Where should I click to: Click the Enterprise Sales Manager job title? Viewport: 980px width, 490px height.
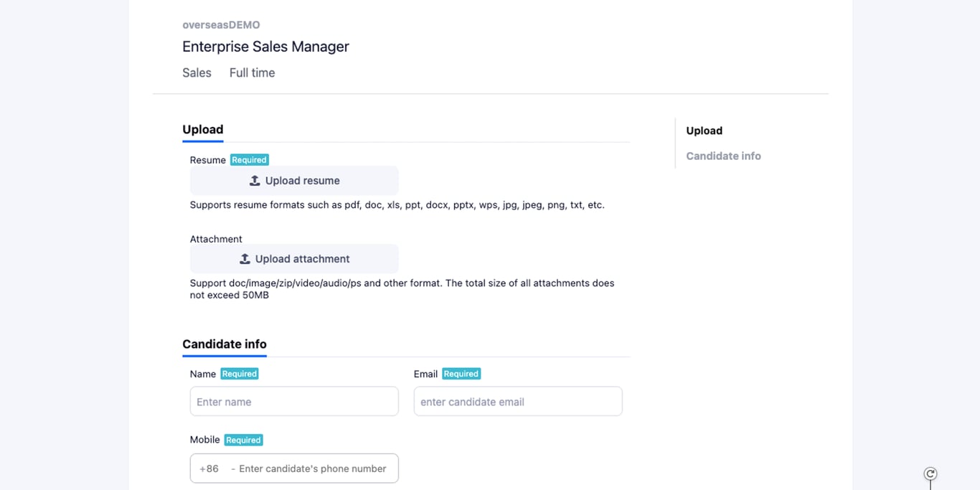coord(265,47)
